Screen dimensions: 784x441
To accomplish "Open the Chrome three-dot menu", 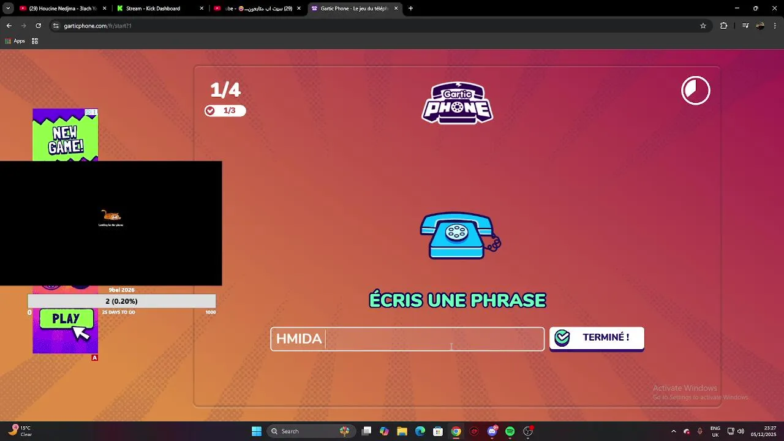I will pos(775,26).
